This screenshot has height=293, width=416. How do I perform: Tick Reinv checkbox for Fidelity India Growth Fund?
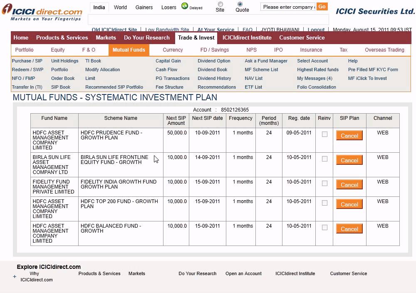click(324, 184)
